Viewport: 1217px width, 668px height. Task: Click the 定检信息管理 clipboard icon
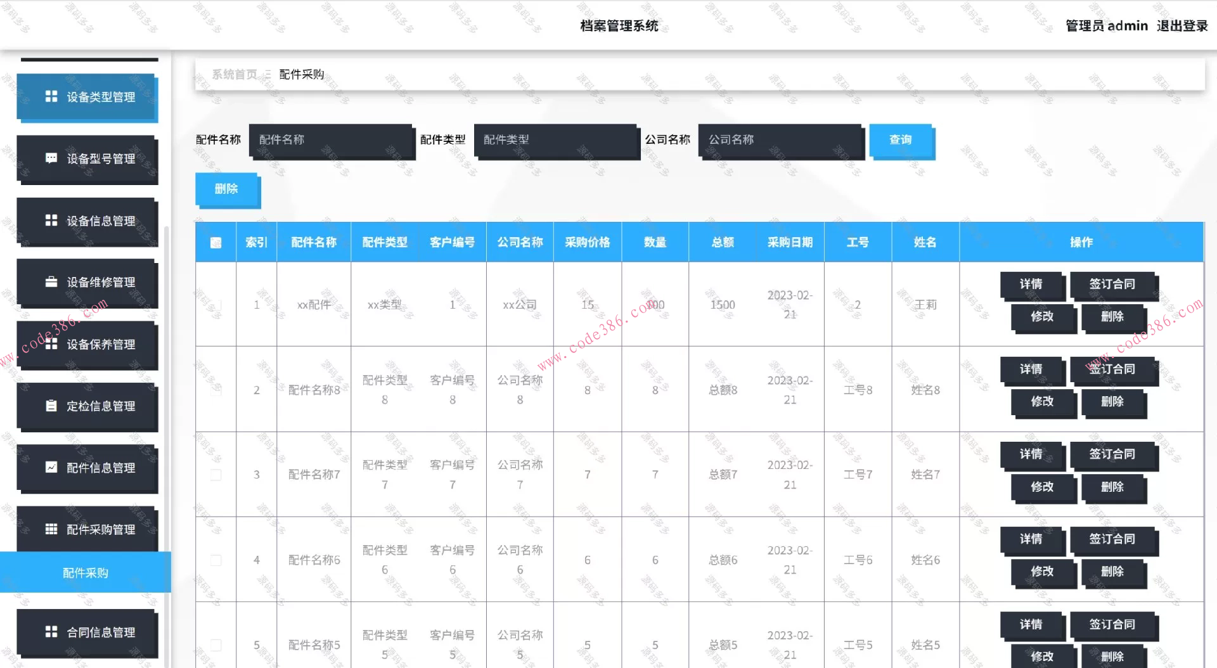click(52, 406)
